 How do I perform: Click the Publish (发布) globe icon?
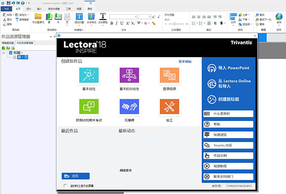[x=279, y=17]
